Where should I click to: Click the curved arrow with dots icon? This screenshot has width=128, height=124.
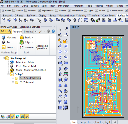pos(39,20)
